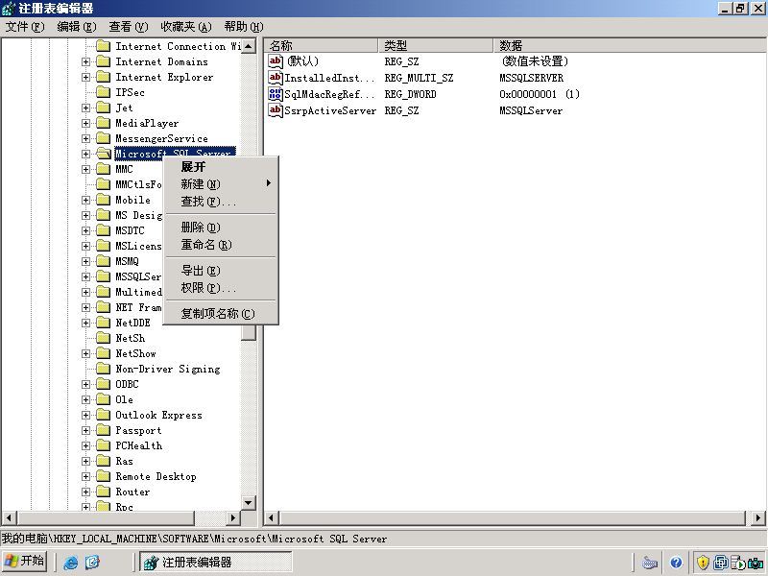Click the tree pane scroll up arrow
The width and height of the screenshot is (768, 576).
pyautogui.click(x=249, y=46)
